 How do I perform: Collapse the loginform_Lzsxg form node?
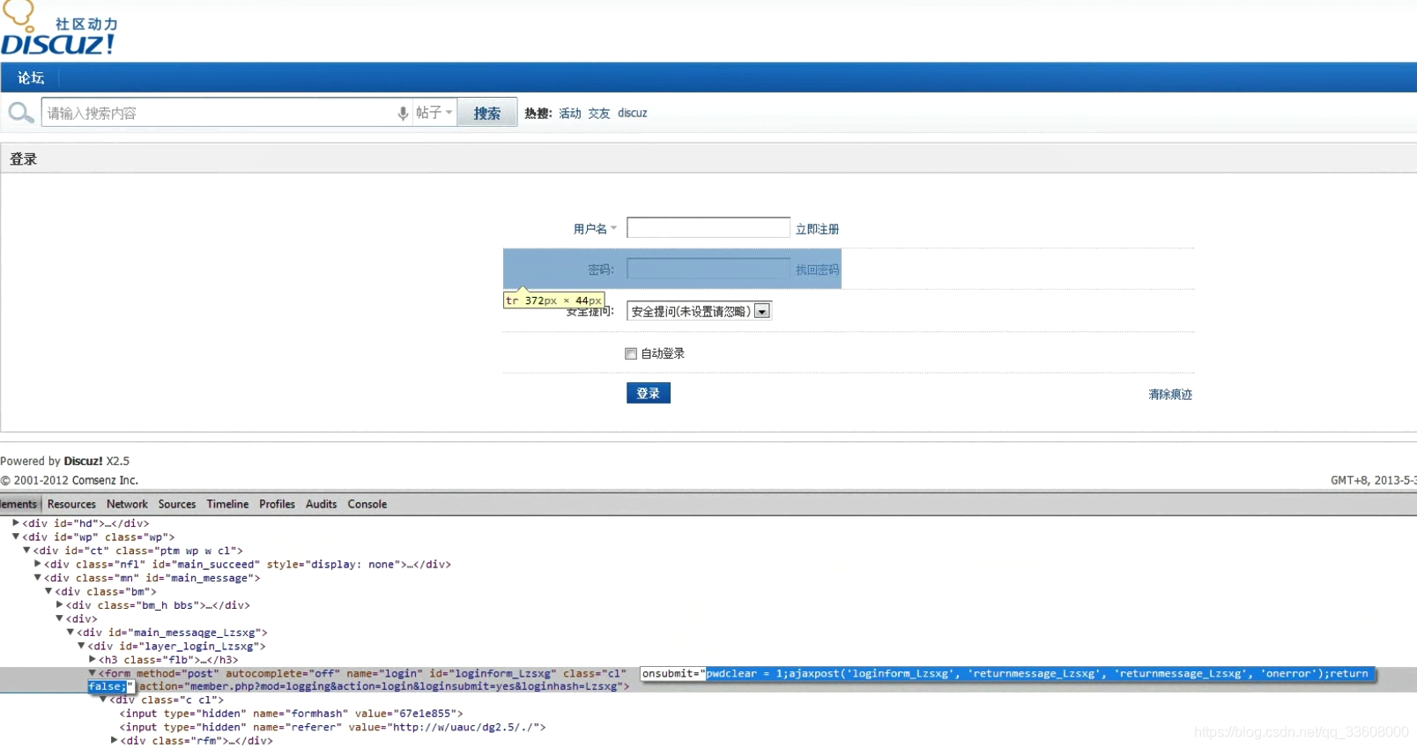click(x=92, y=672)
